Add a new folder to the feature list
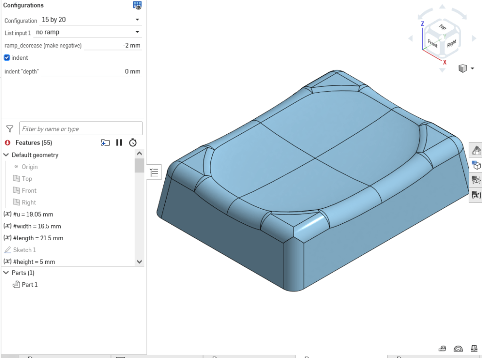This screenshot has height=358, width=482. pos(105,143)
